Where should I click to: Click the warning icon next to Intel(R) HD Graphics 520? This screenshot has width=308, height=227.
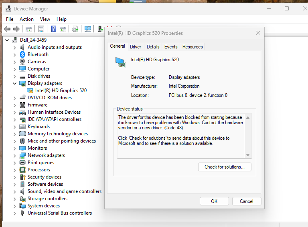[x=30, y=90]
